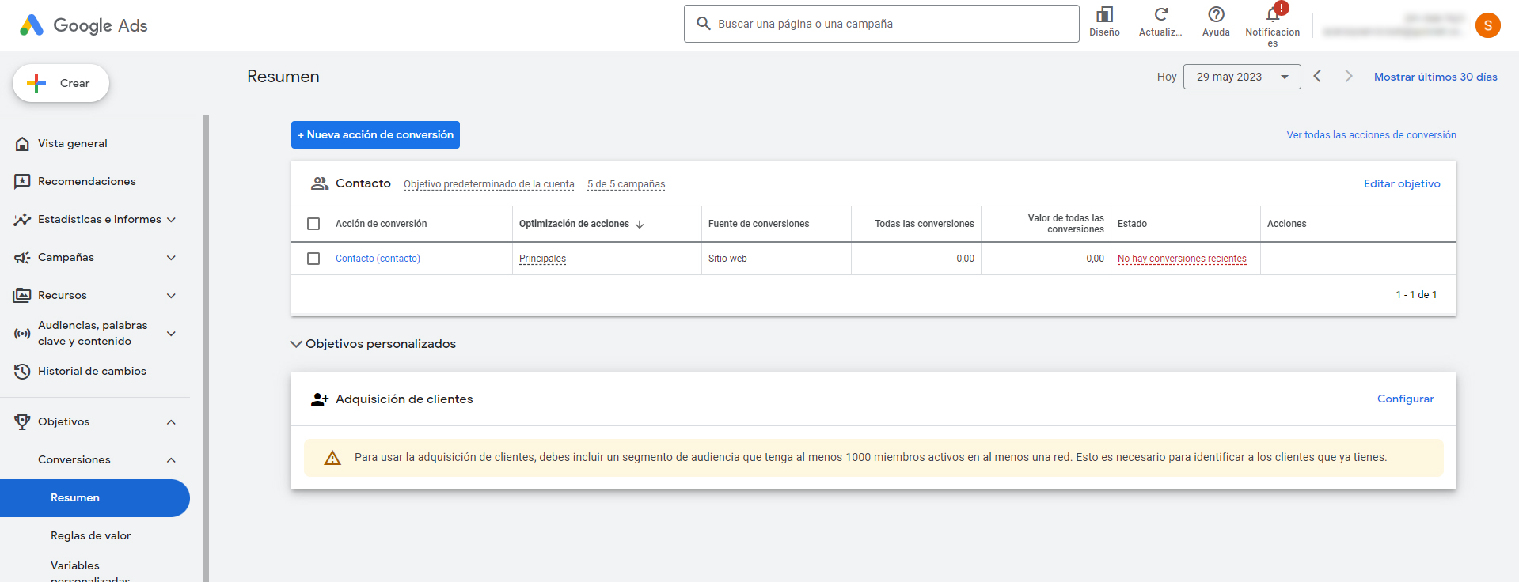The height and width of the screenshot is (582, 1519).
Task: Click Mostrar últimos 30 días link
Action: [x=1435, y=77]
